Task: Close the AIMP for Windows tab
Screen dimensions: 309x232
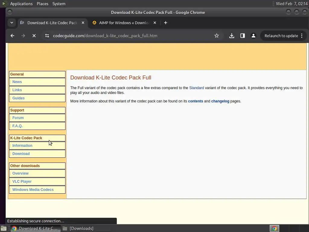Action: click(155, 23)
